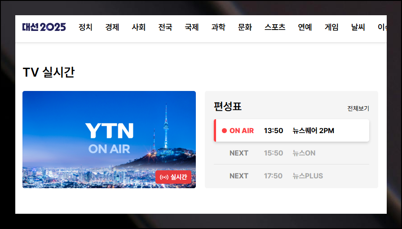Click the TV 실시간 heading
The width and height of the screenshot is (402, 229).
49,72
